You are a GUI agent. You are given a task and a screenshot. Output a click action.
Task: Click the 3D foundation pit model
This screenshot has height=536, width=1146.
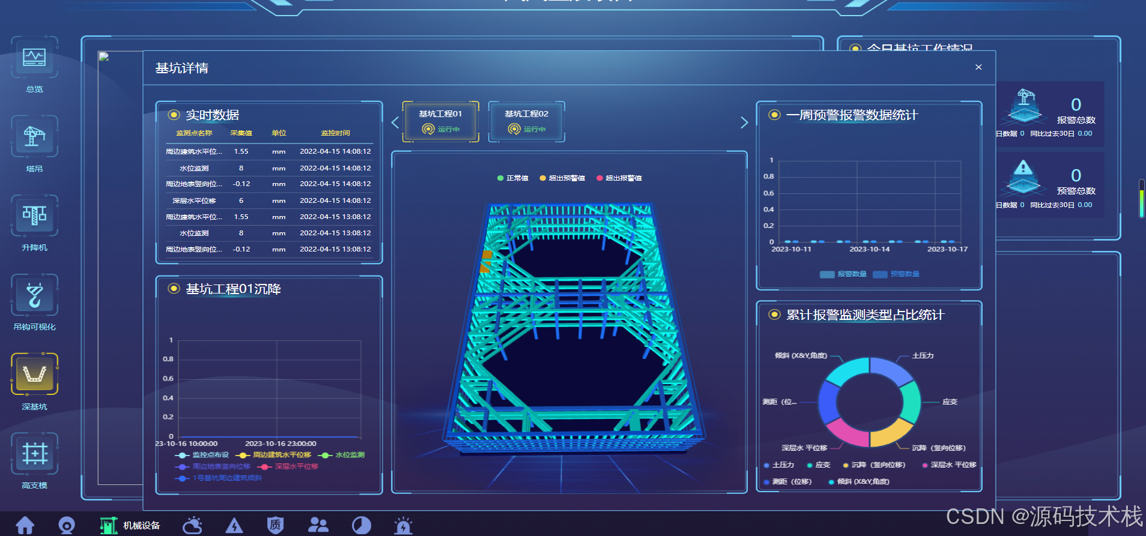click(574, 330)
